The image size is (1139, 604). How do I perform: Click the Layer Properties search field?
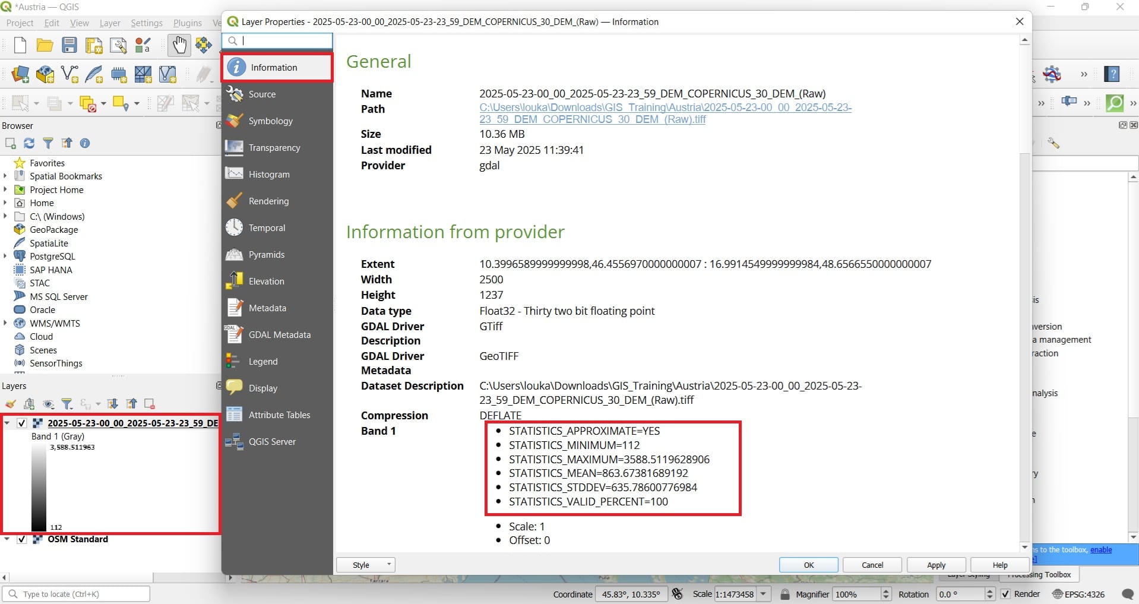click(x=277, y=41)
